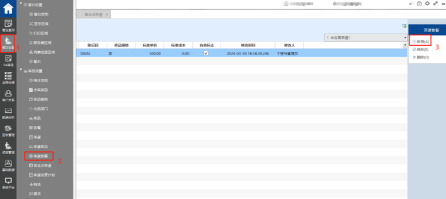Open 营业查询 in the left sidebar
Viewport: 446px width, 199px height.
pos(8,25)
